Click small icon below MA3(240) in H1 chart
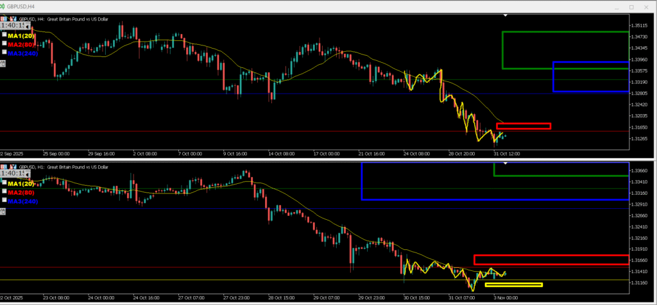The height and width of the screenshot is (305, 657). (x=3, y=211)
